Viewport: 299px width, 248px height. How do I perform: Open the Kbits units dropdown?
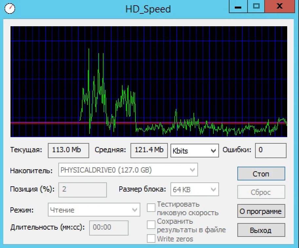click(194, 151)
